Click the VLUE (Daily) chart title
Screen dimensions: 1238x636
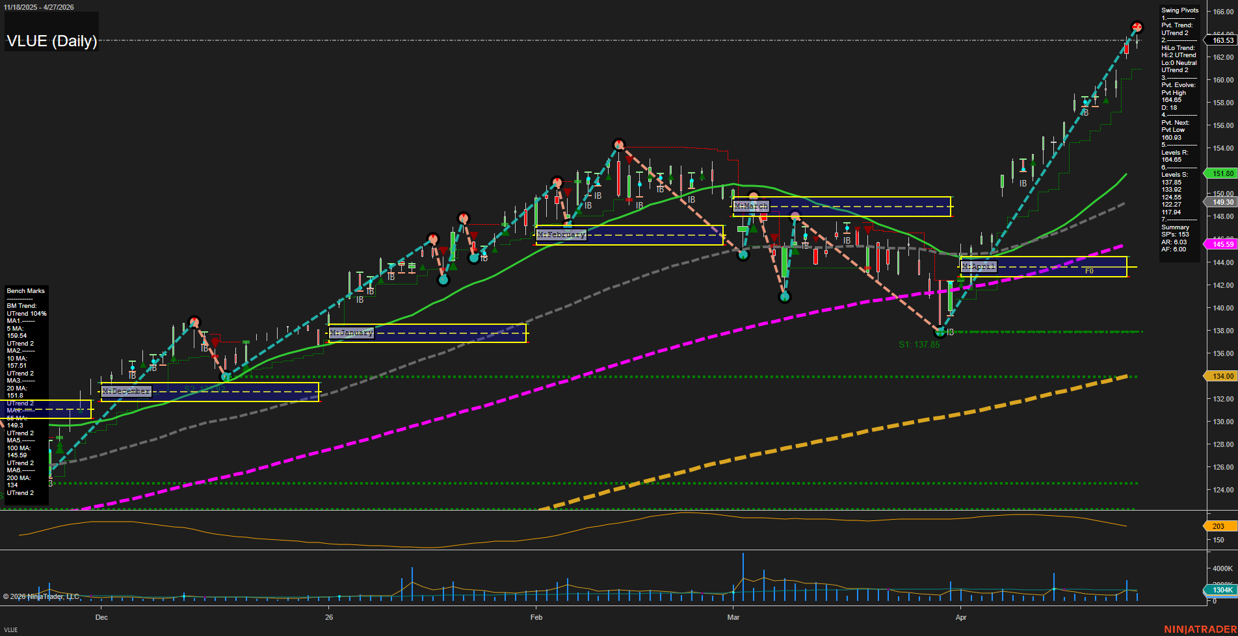52,41
